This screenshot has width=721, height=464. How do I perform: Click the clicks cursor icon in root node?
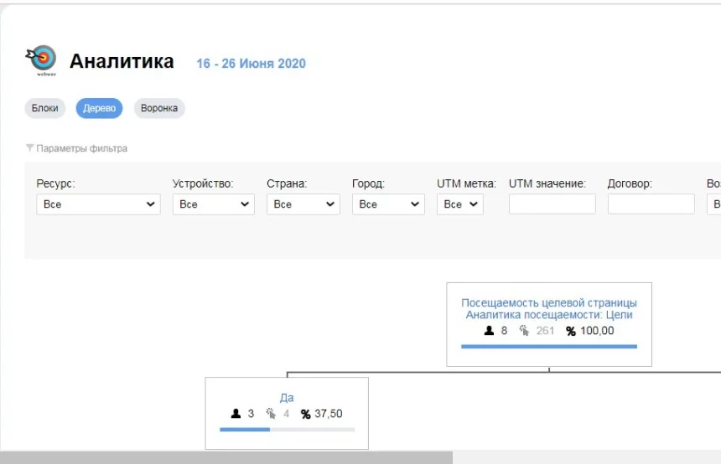coord(524,331)
